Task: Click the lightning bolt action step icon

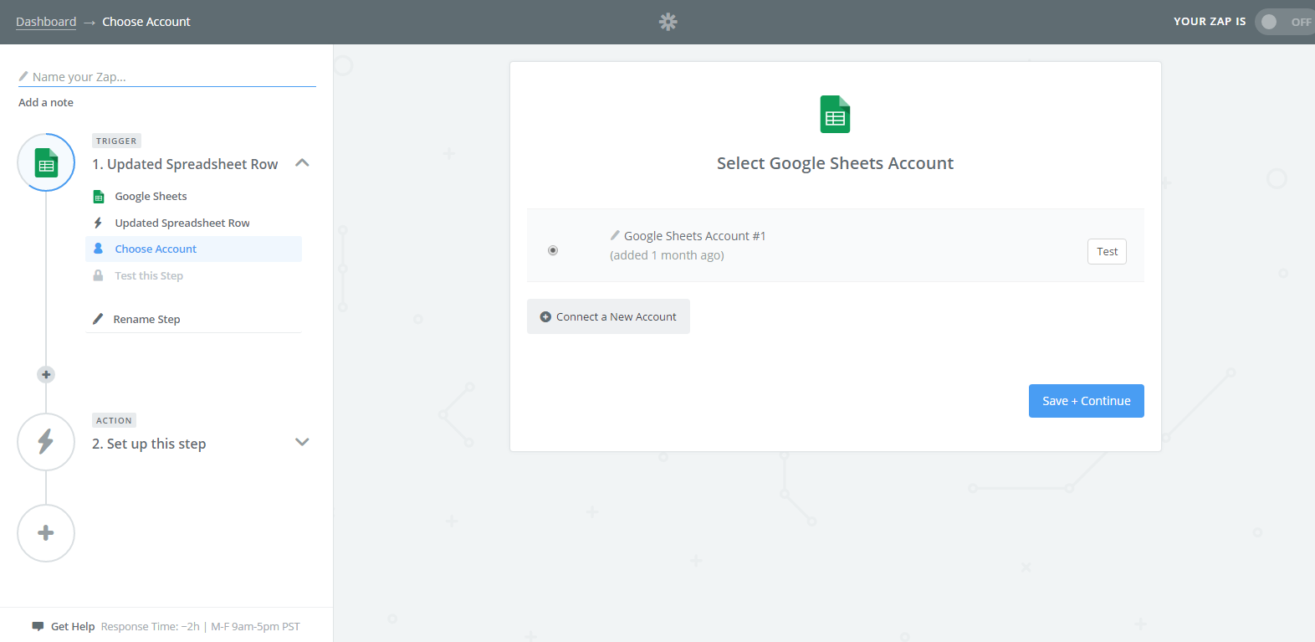Action: click(46, 442)
